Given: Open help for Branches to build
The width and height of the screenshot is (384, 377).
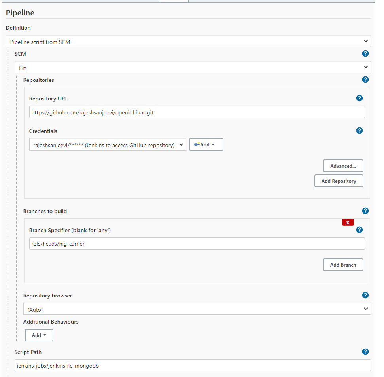Looking at the screenshot, I should pyautogui.click(x=365, y=211).
